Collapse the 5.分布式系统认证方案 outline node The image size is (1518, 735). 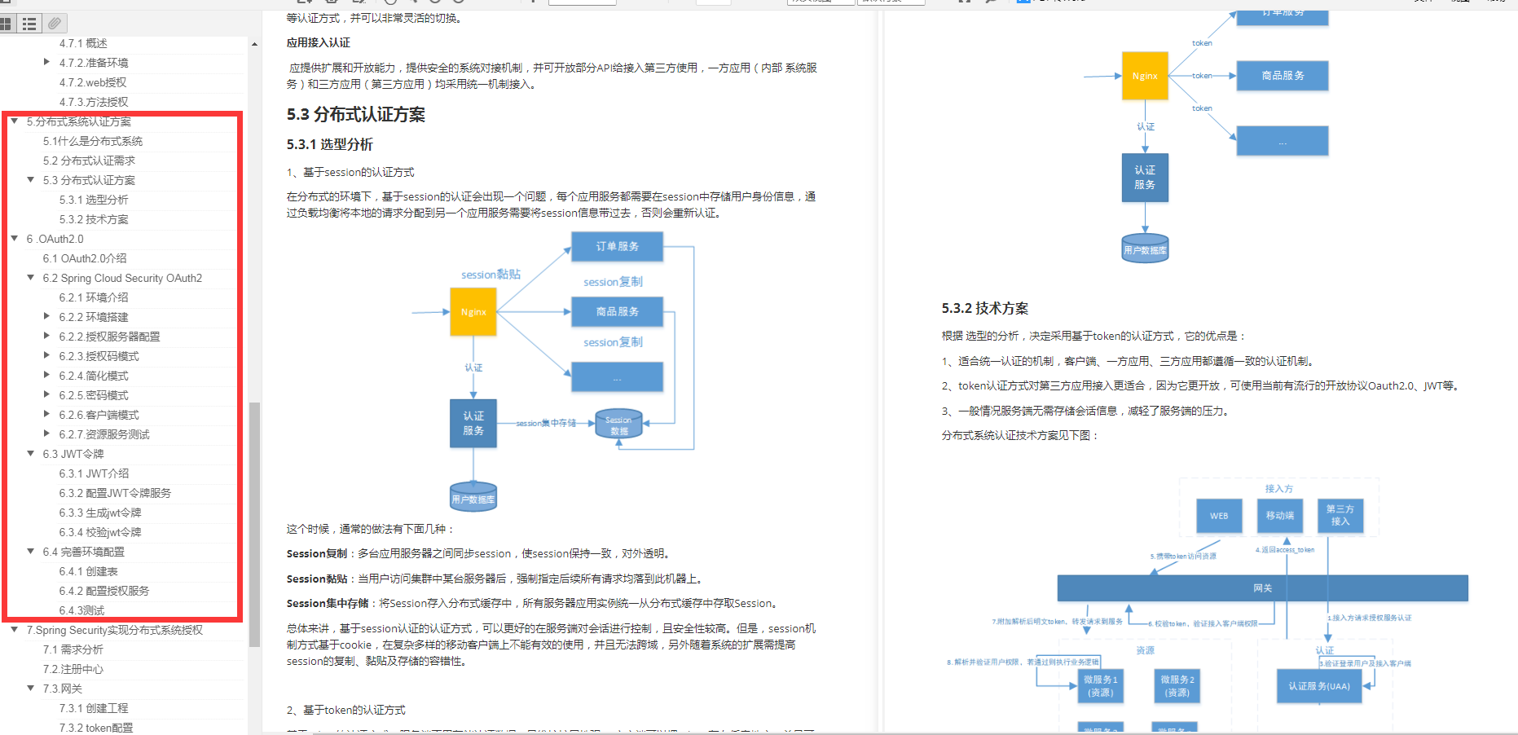tap(15, 121)
